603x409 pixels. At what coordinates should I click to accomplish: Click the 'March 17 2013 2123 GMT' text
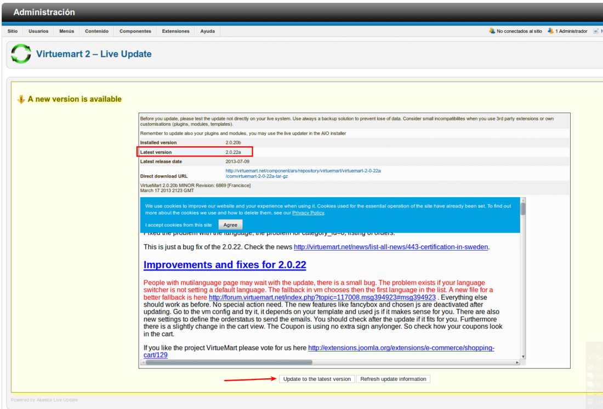[167, 191]
